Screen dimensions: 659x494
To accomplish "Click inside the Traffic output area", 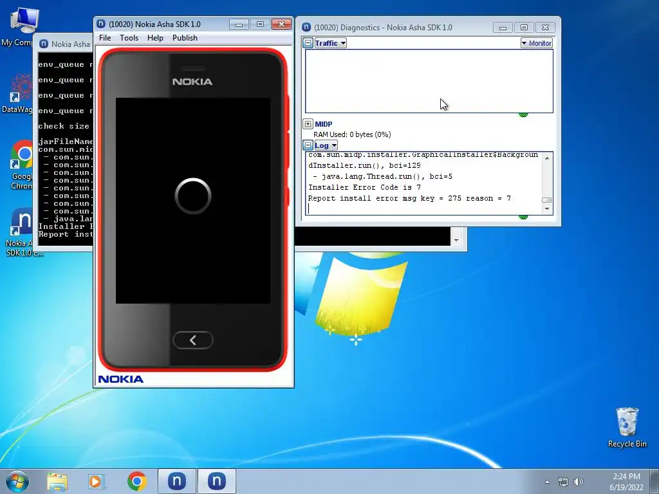I will 429,81.
